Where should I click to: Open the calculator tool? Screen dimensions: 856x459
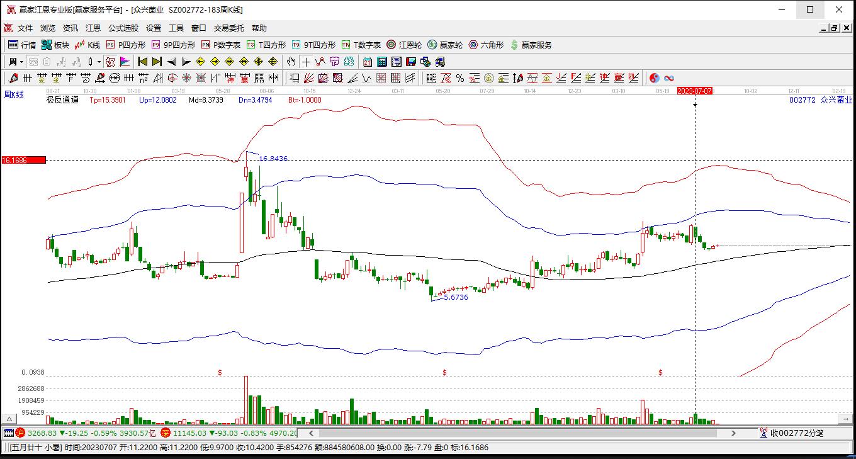(x=382, y=62)
